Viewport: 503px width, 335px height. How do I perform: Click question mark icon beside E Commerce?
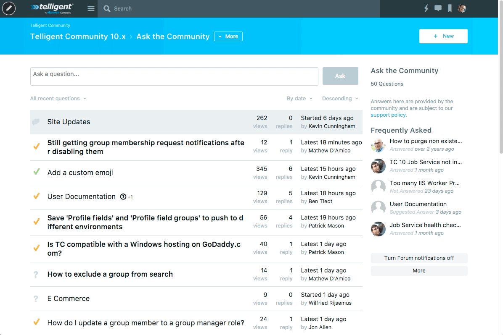click(x=36, y=299)
